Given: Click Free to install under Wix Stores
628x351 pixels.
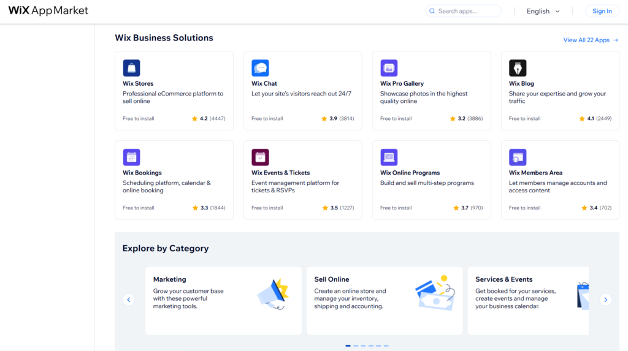Looking at the screenshot, I should tap(139, 118).
